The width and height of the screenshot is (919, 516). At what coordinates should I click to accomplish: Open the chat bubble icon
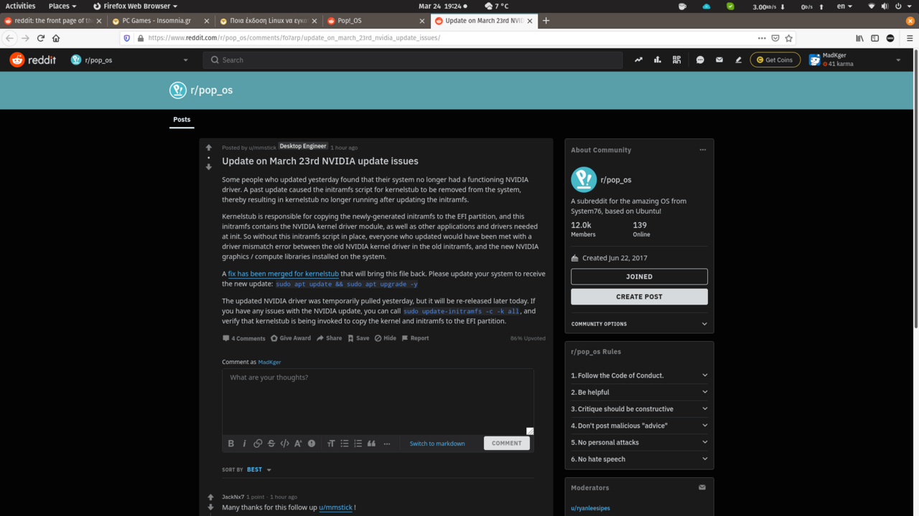[x=700, y=60]
